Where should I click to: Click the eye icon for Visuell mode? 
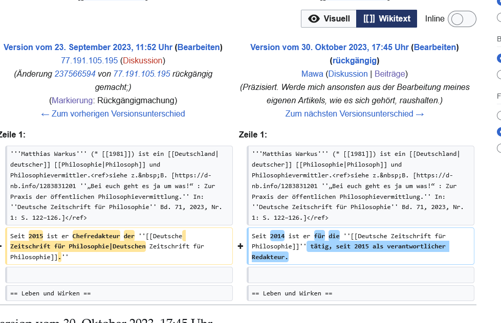coord(314,19)
